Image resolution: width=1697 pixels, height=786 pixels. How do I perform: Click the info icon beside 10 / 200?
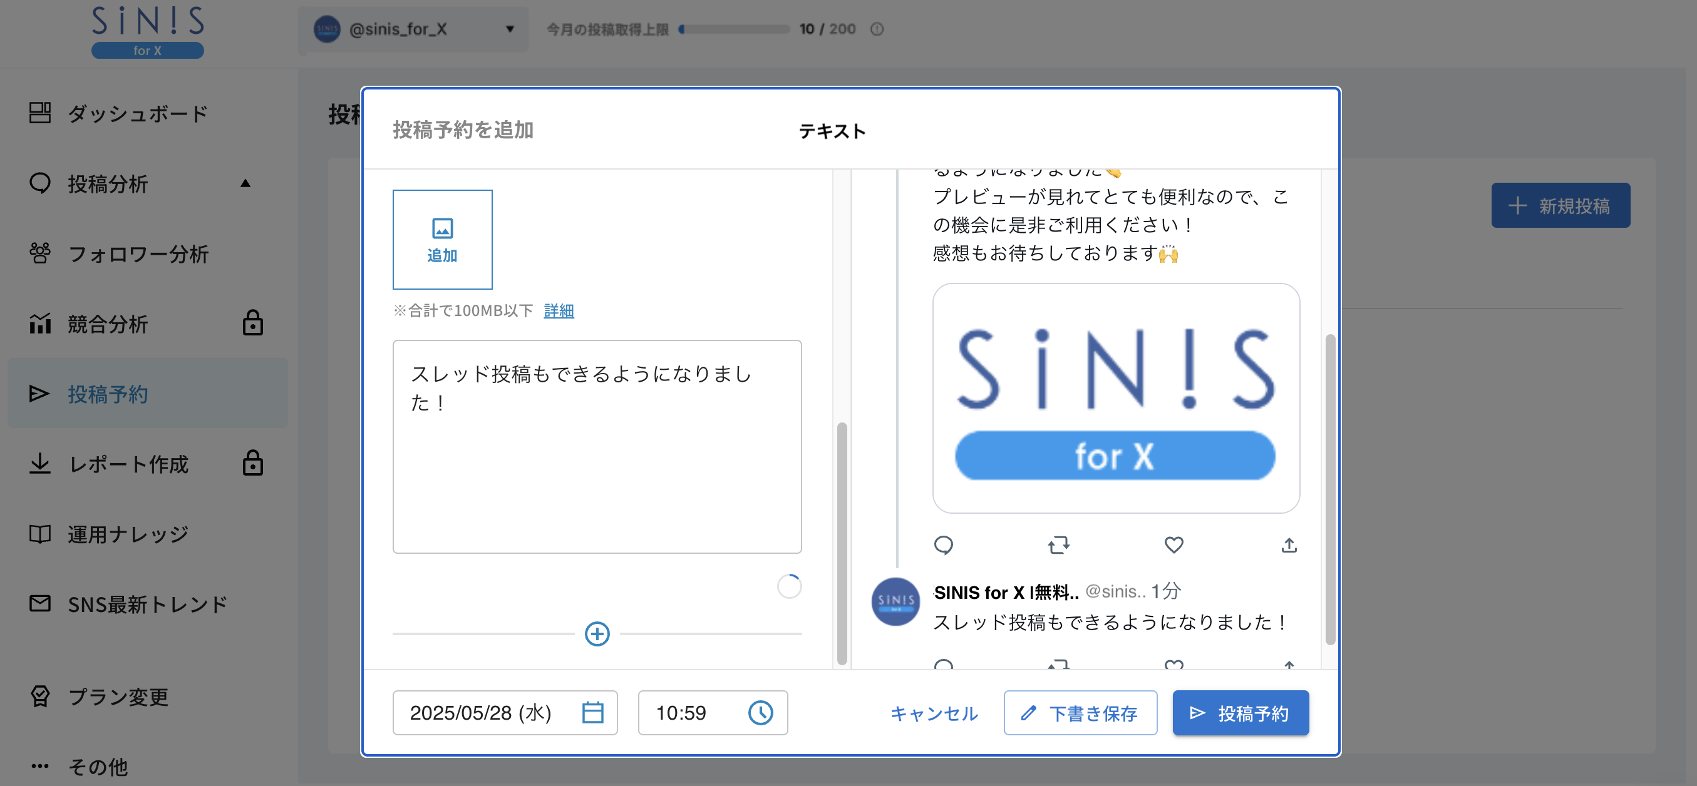(x=876, y=29)
